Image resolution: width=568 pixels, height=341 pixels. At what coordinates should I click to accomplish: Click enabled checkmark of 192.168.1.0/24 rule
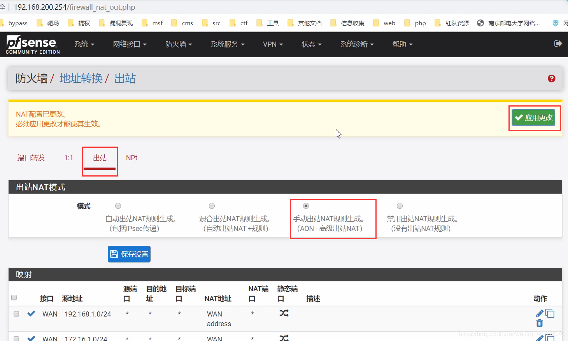(x=32, y=313)
